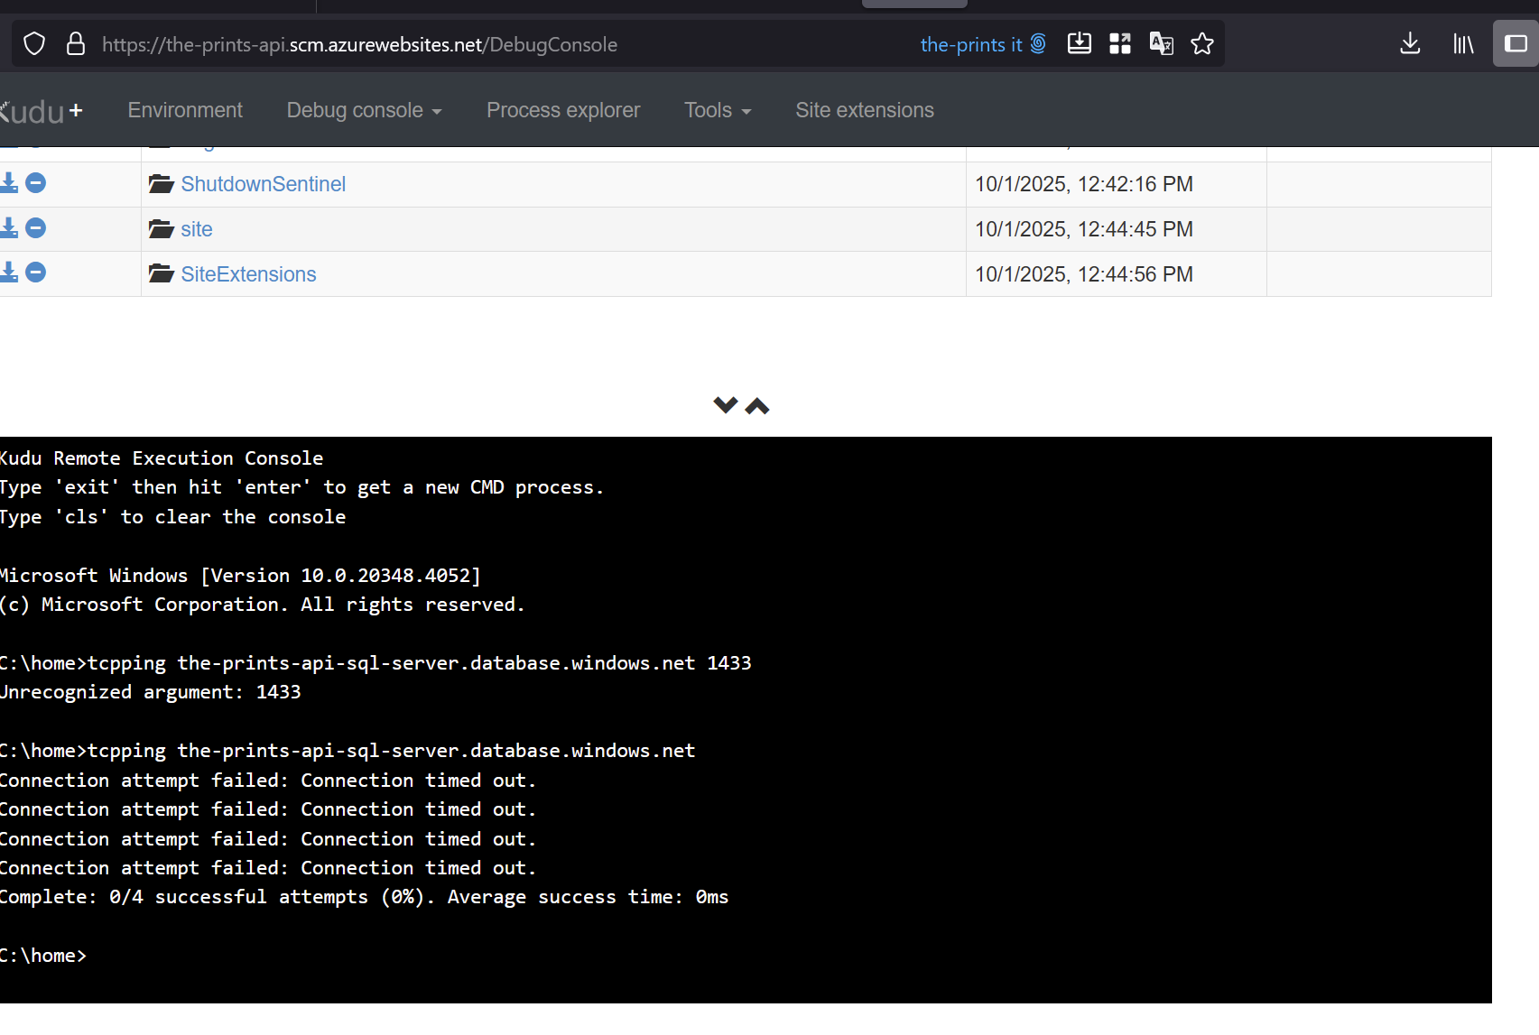Delete the SiteExtensions folder
Viewport: 1539px width, 1035px height.
coord(35,272)
